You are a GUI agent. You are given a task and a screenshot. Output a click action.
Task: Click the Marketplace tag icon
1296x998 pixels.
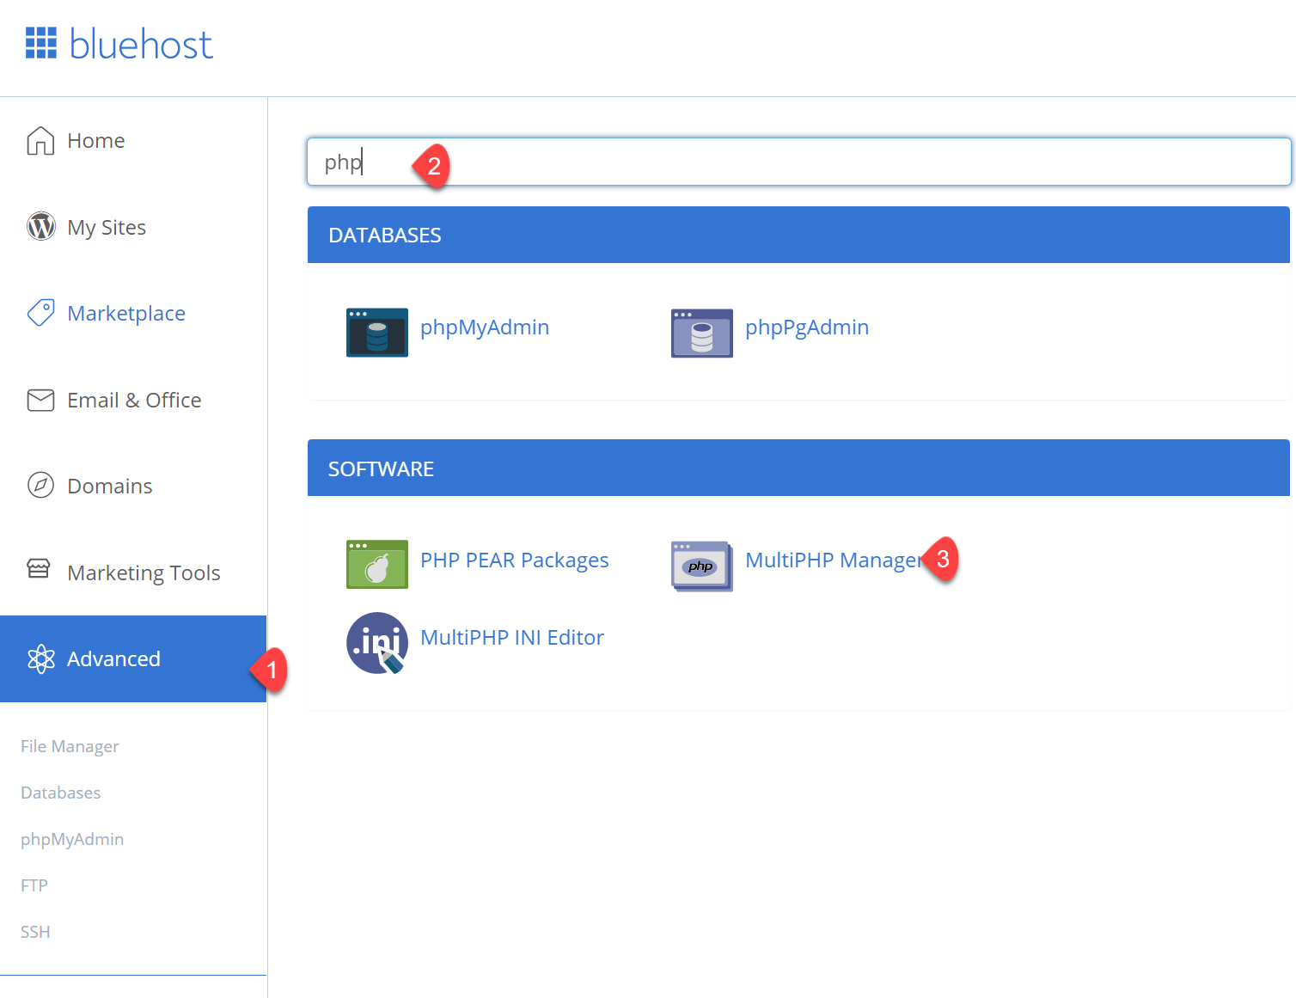pos(40,313)
